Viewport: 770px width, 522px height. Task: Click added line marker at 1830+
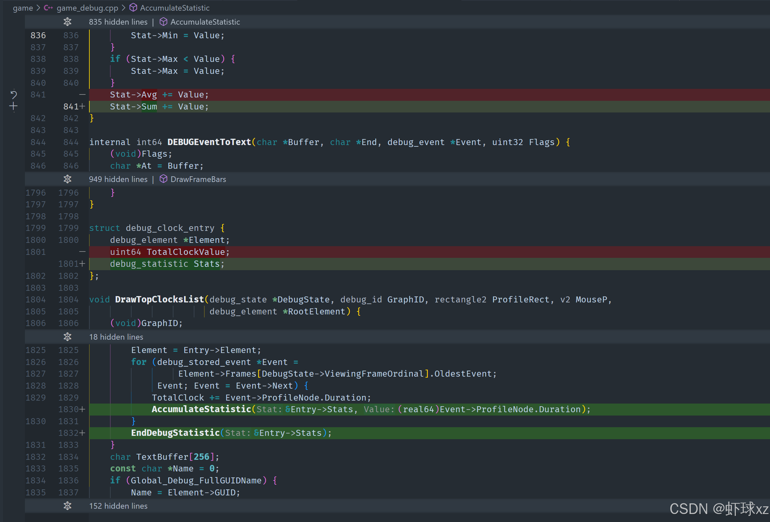click(82, 409)
